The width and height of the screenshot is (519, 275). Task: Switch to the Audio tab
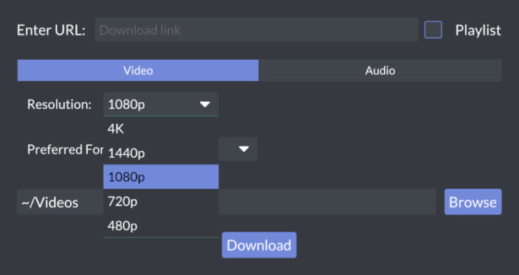(x=380, y=70)
